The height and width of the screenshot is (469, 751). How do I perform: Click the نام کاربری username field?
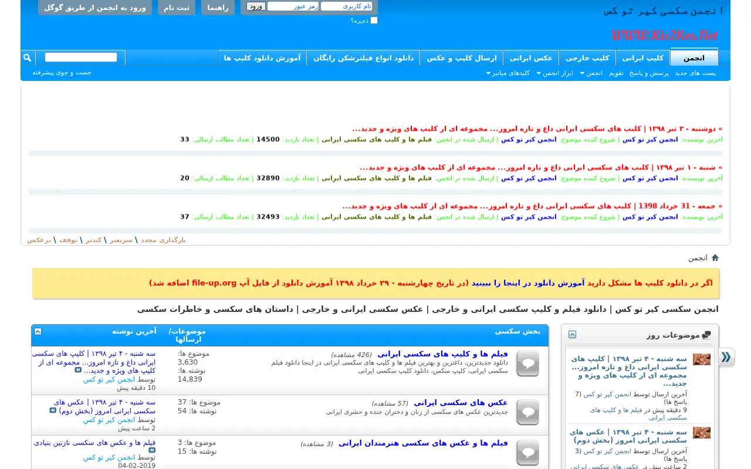pos(347,6)
